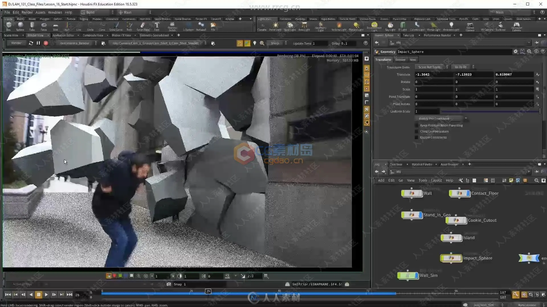547x307 pixels.
Task: Add a Camera from the shelf
Action: pyautogui.click(x=262, y=26)
